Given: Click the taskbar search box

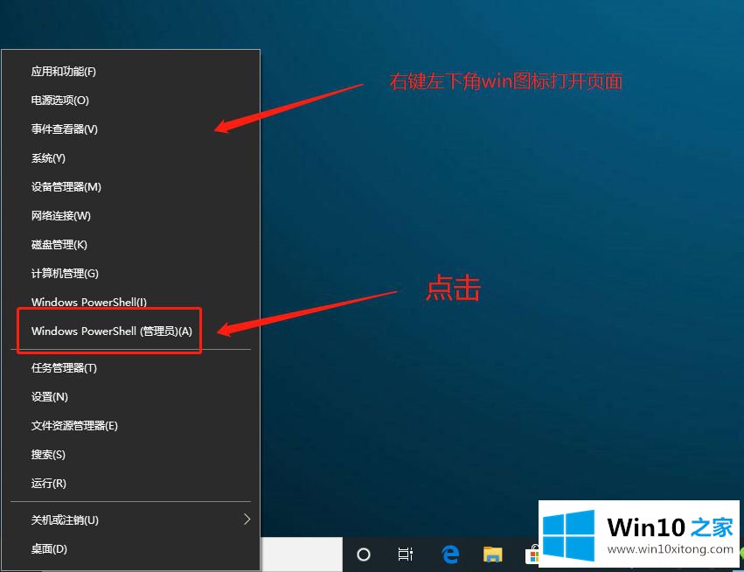Looking at the screenshot, I should (302, 555).
